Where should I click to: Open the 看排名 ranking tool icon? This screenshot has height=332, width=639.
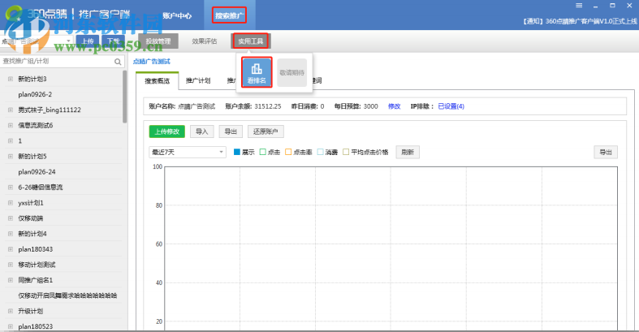click(x=257, y=72)
